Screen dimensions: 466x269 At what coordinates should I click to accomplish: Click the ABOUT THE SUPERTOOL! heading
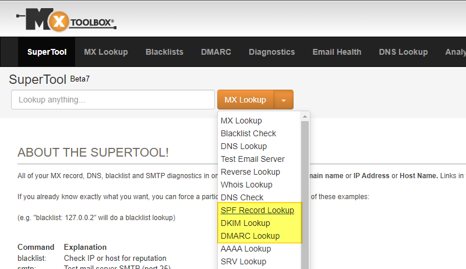(x=93, y=153)
